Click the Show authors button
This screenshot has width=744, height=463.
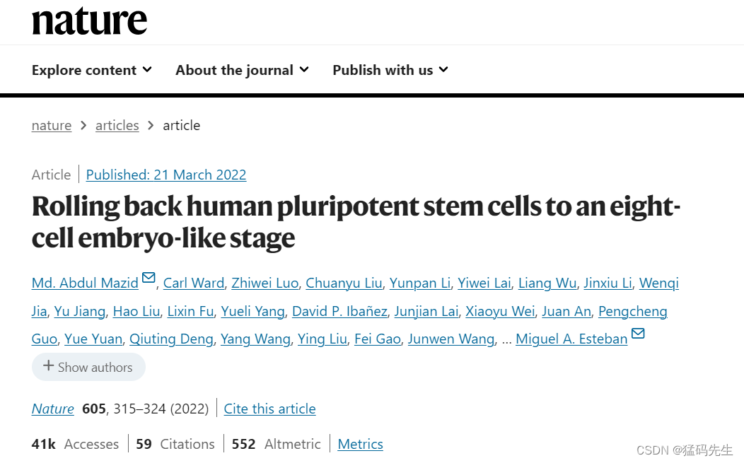click(88, 367)
